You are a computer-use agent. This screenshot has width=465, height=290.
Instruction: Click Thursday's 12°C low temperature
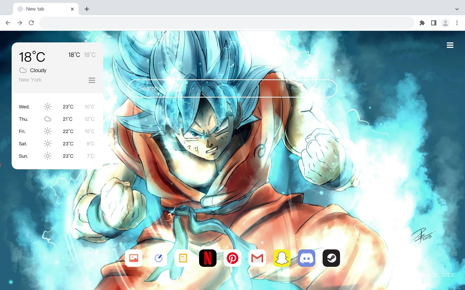tap(89, 119)
